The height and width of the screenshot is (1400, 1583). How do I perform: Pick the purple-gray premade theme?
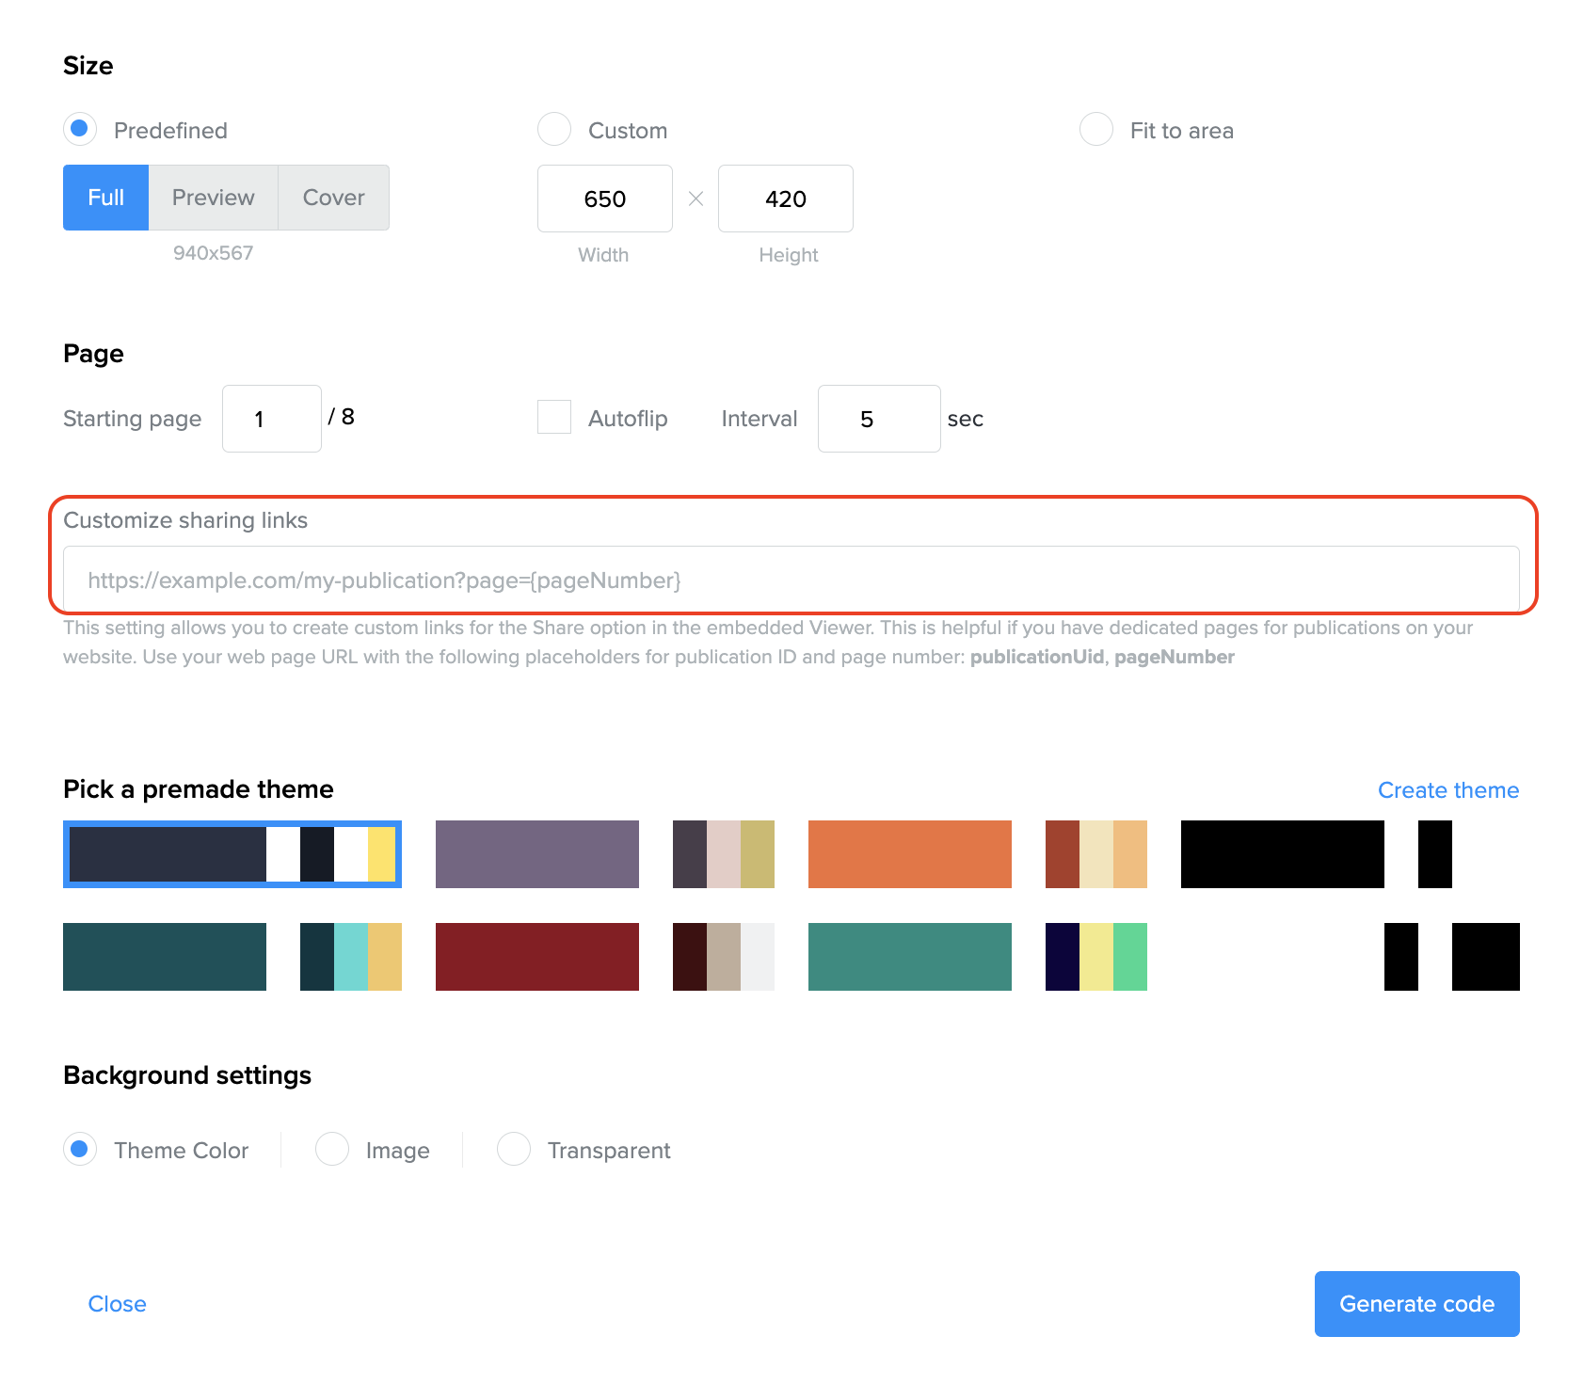(x=536, y=854)
